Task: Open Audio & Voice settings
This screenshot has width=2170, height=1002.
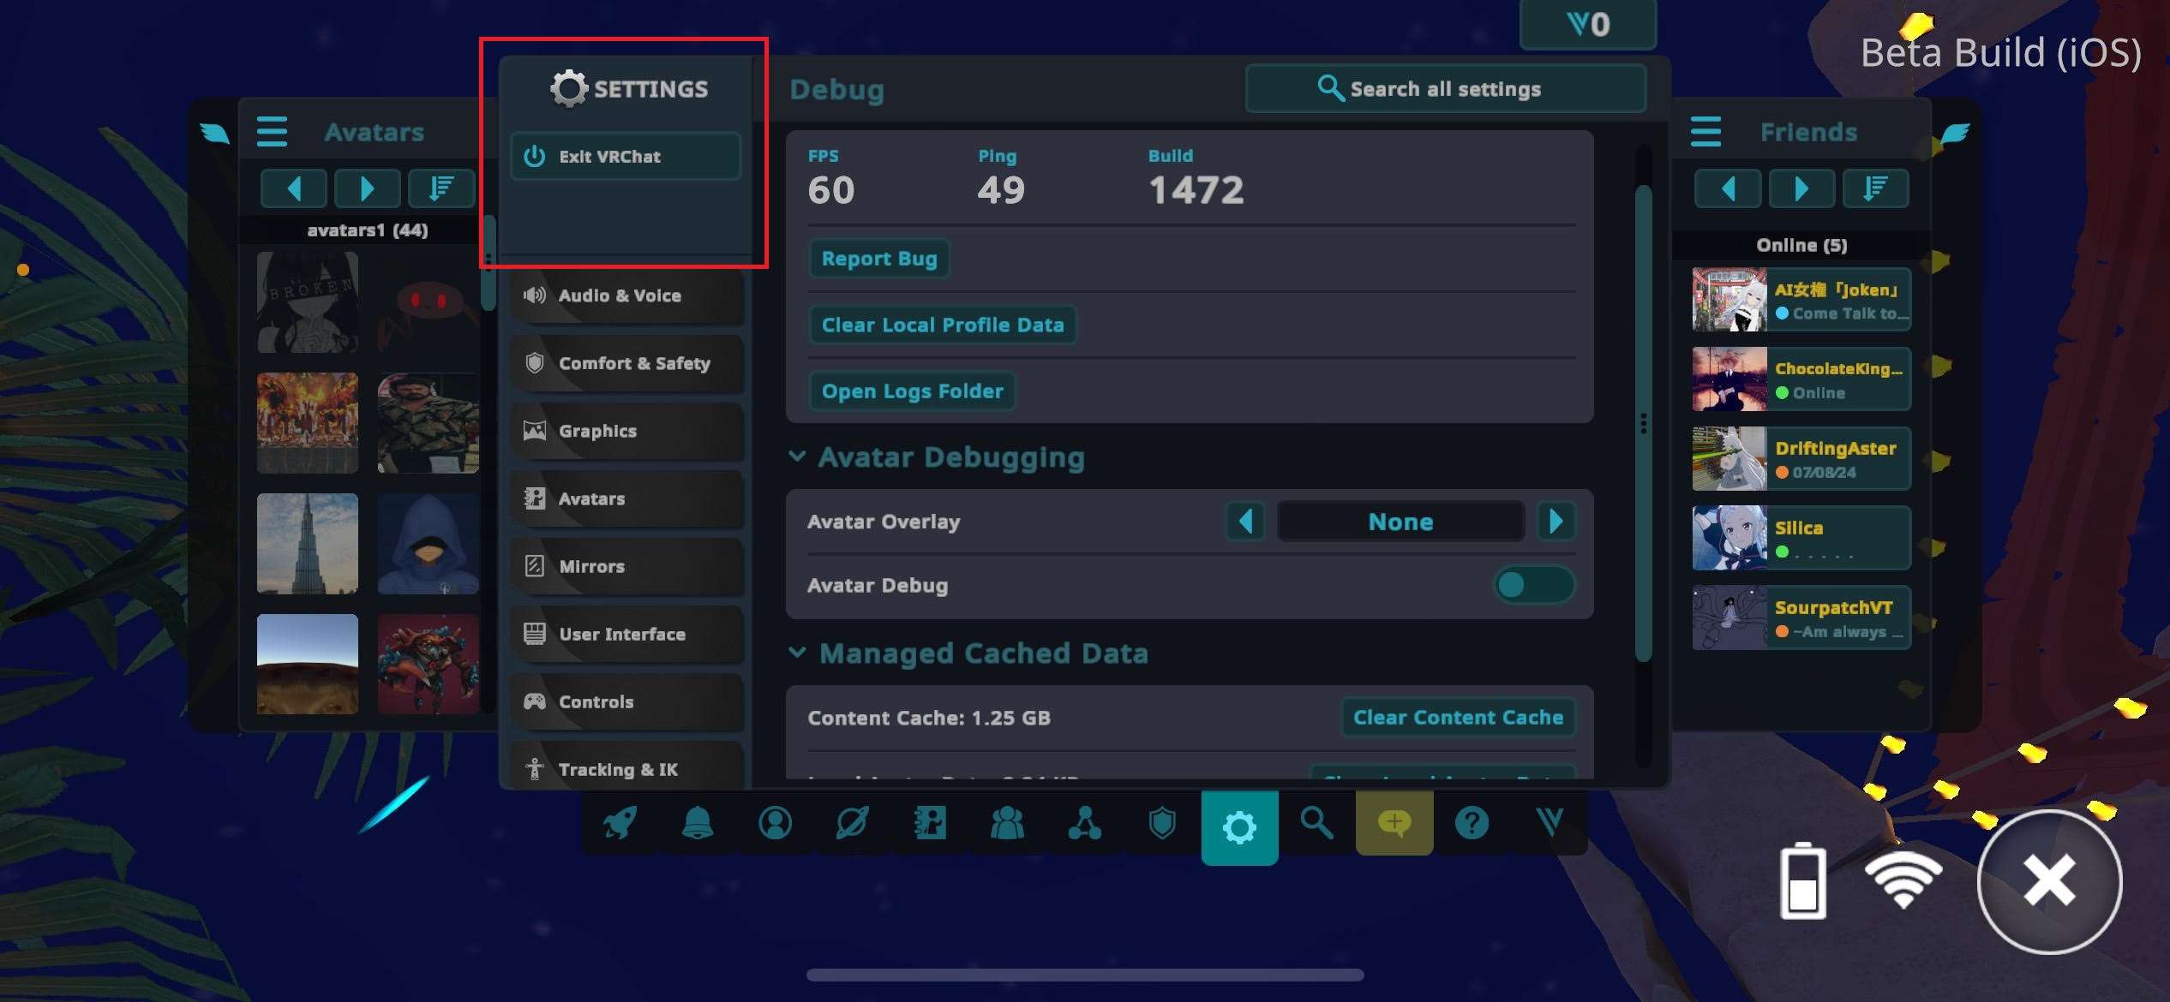Action: click(626, 295)
